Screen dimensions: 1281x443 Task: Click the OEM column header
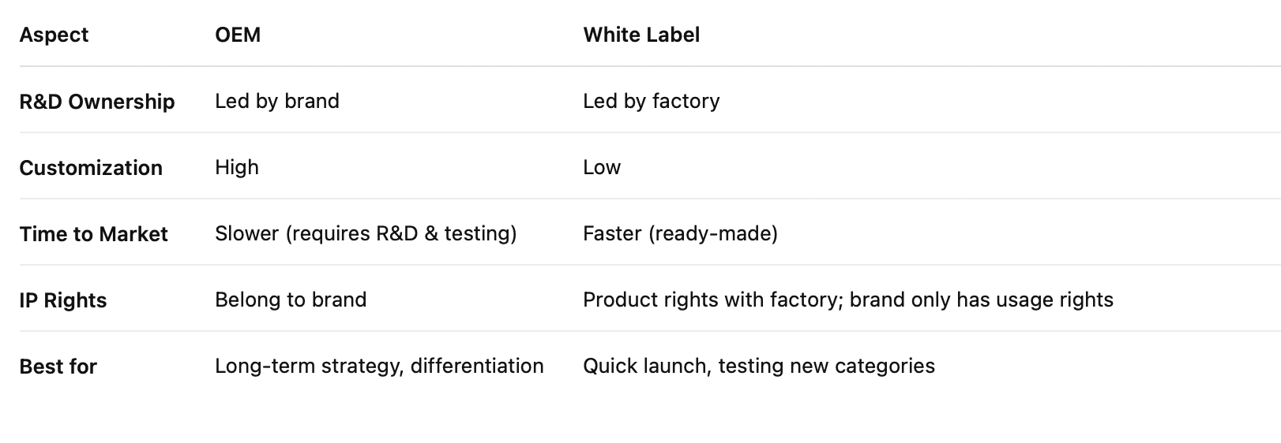pos(238,35)
